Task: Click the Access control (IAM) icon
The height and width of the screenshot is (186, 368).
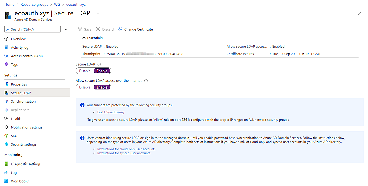Action: pos(7,56)
